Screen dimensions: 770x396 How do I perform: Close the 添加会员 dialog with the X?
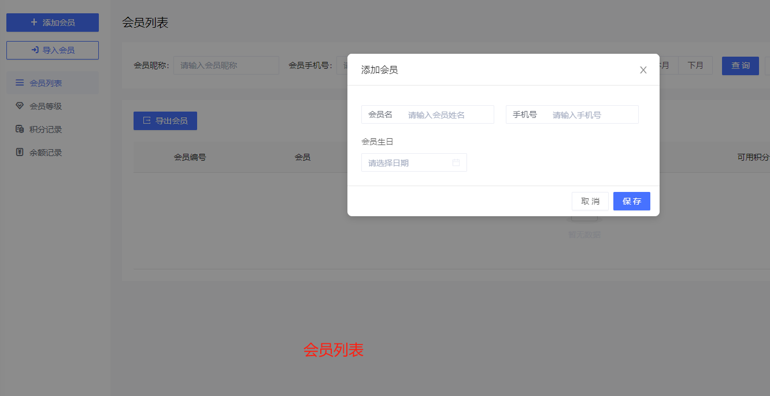point(643,70)
